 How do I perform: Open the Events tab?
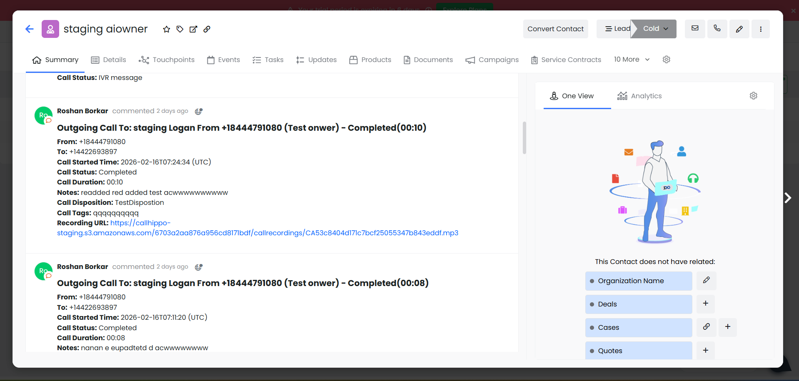(223, 60)
